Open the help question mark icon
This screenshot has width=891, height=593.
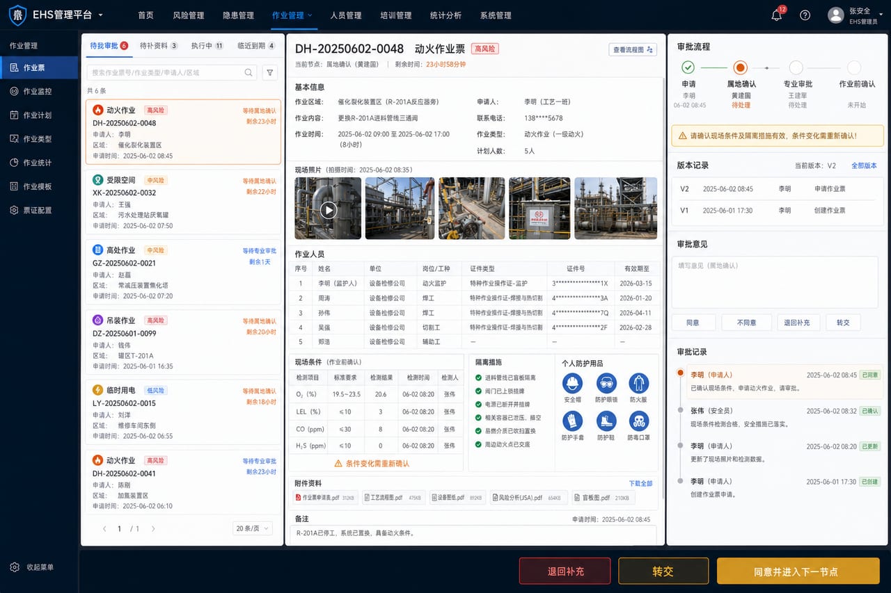pyautogui.click(x=805, y=15)
